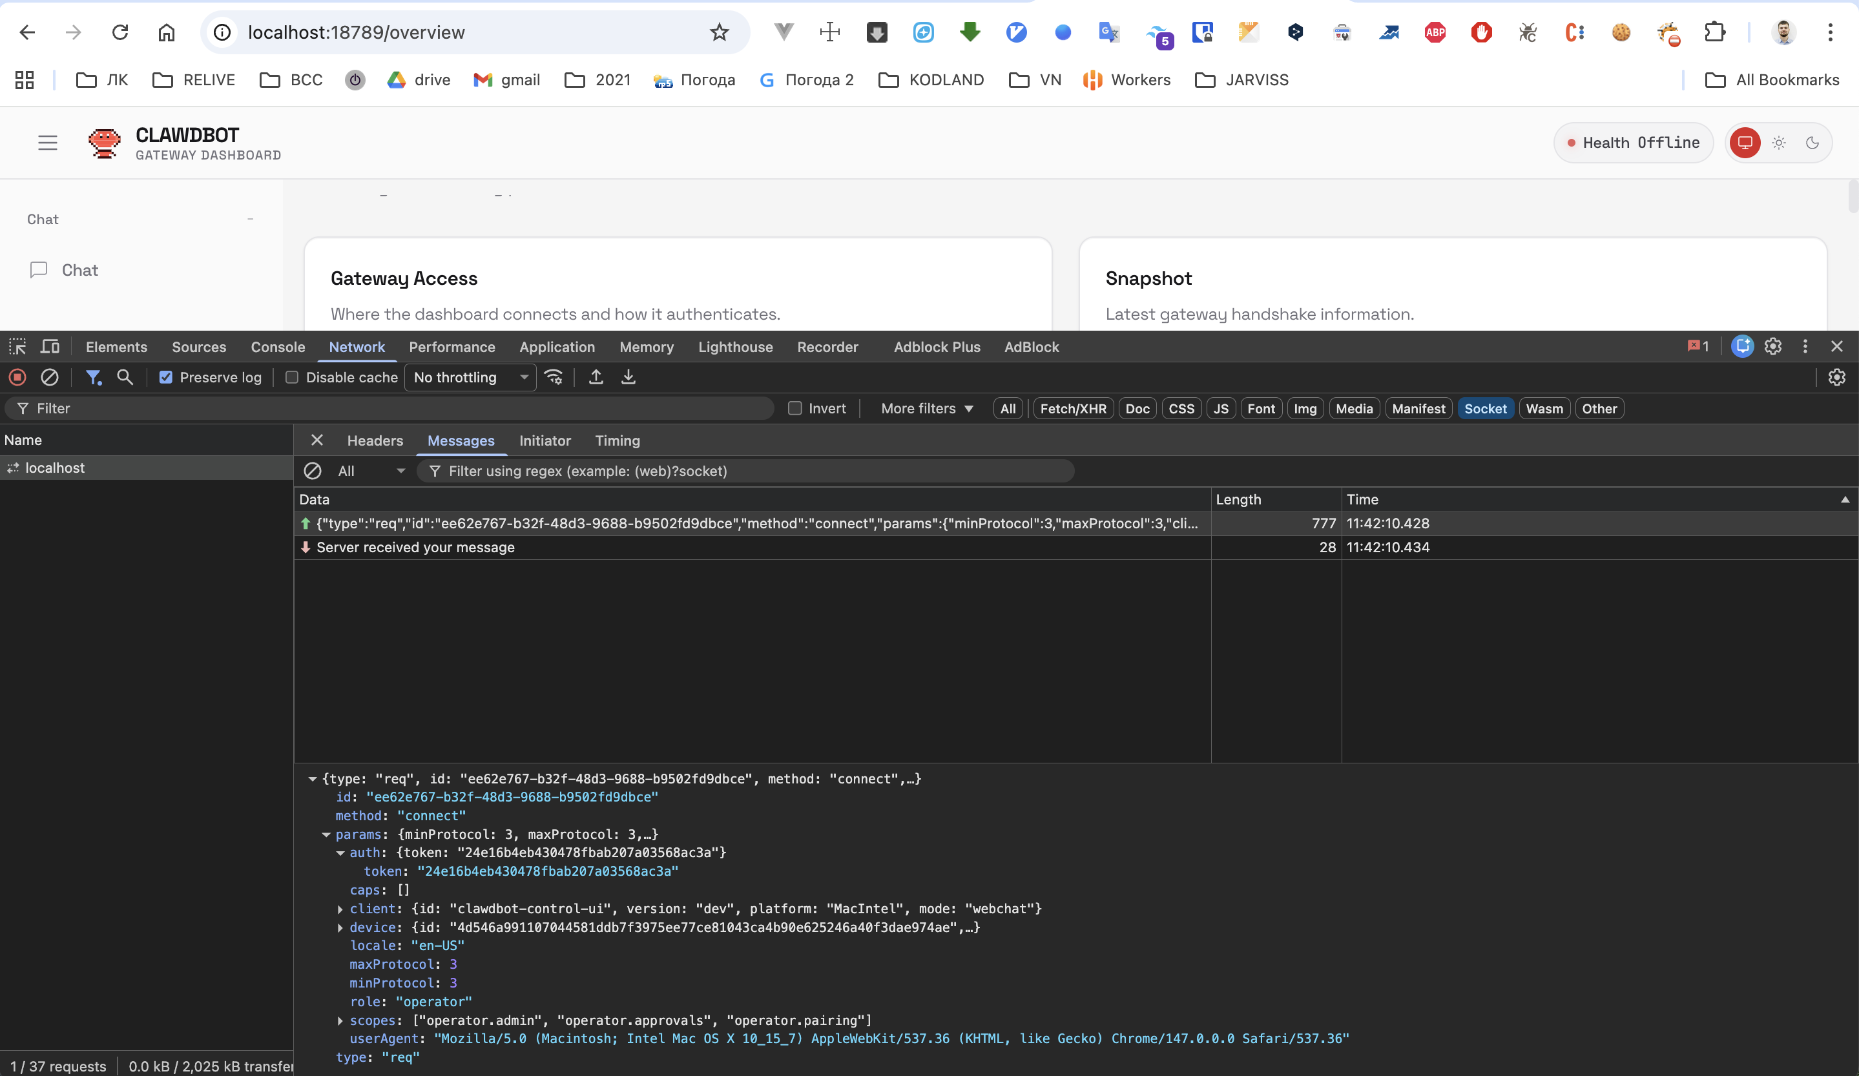Image resolution: width=1859 pixels, height=1076 pixels.
Task: Open Network panel settings gear
Action: [x=1836, y=378]
